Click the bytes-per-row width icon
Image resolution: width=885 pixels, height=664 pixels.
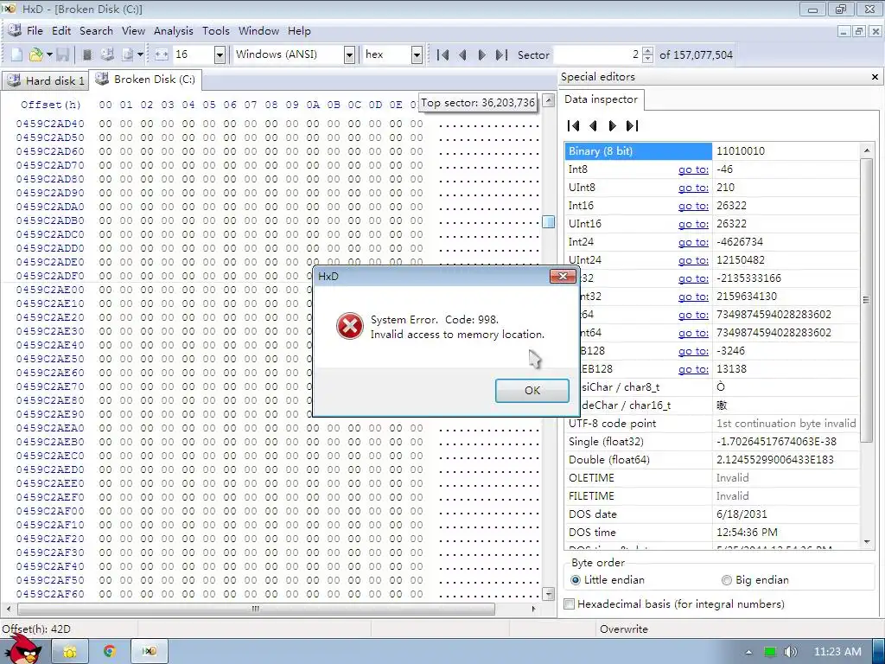(x=162, y=54)
